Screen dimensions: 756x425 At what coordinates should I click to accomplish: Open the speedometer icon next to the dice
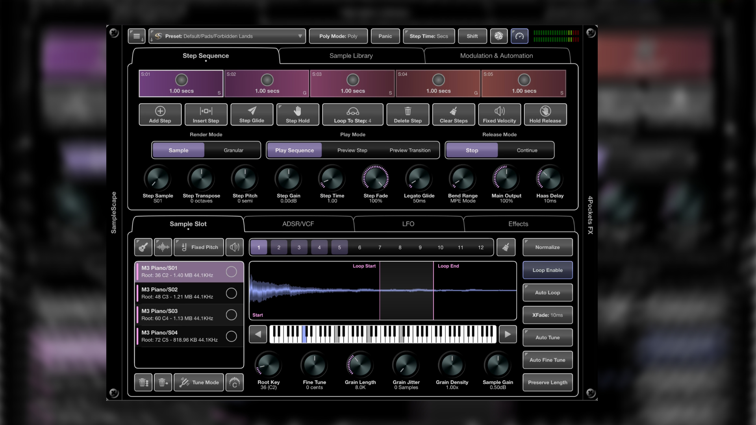(x=519, y=36)
